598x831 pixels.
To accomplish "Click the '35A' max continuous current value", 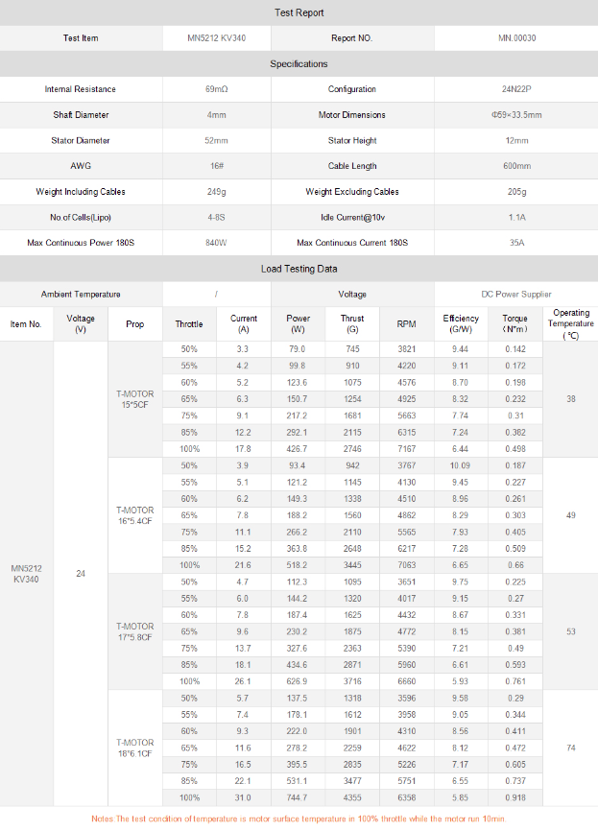I will [x=516, y=243].
